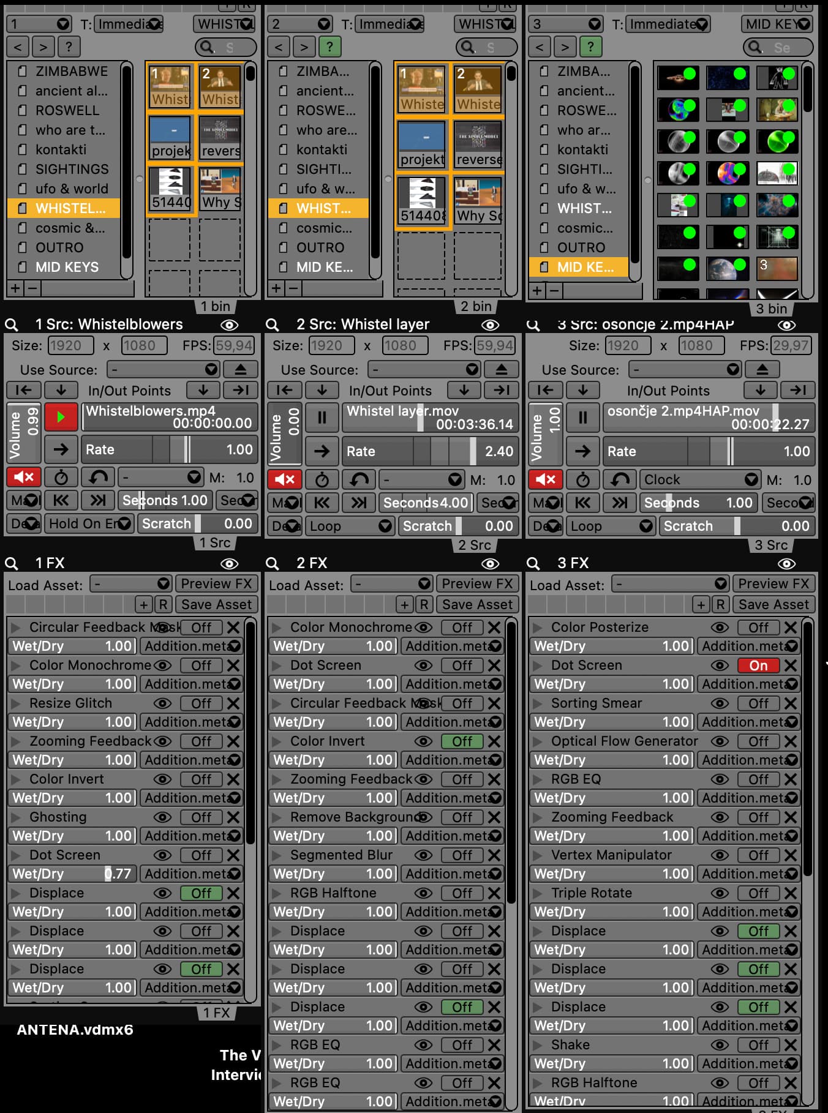Click the eject button in 3 Src
This screenshot has height=1113, width=828.
[x=762, y=370]
